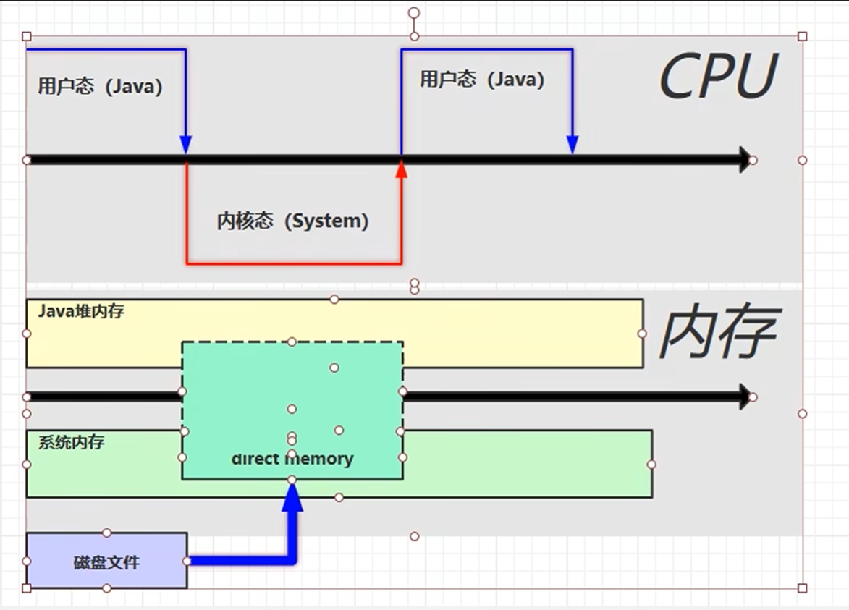Viewport: 849px width, 610px height.
Task: Select the large italic 内存 heading
Action: pos(719,332)
